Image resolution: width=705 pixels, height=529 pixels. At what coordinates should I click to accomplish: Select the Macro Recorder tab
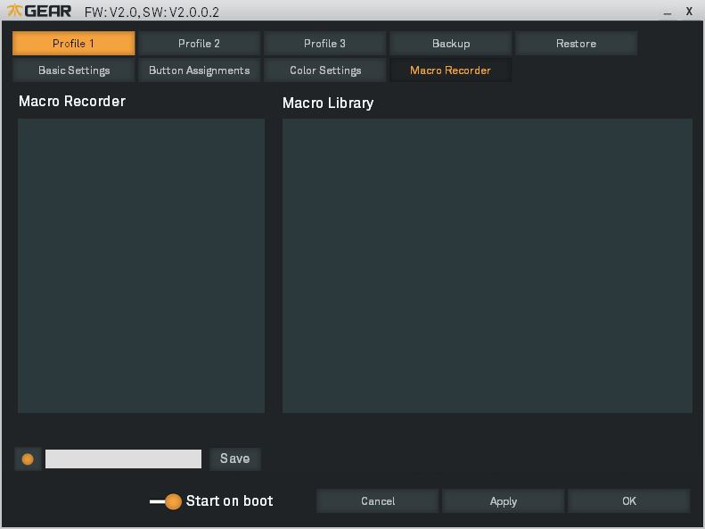450,70
